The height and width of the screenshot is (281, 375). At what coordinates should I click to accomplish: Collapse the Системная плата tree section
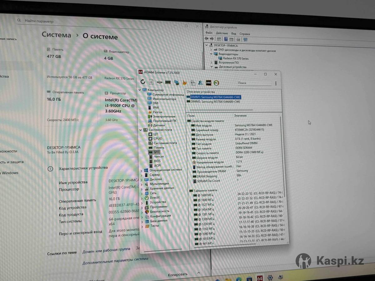pos(141,130)
